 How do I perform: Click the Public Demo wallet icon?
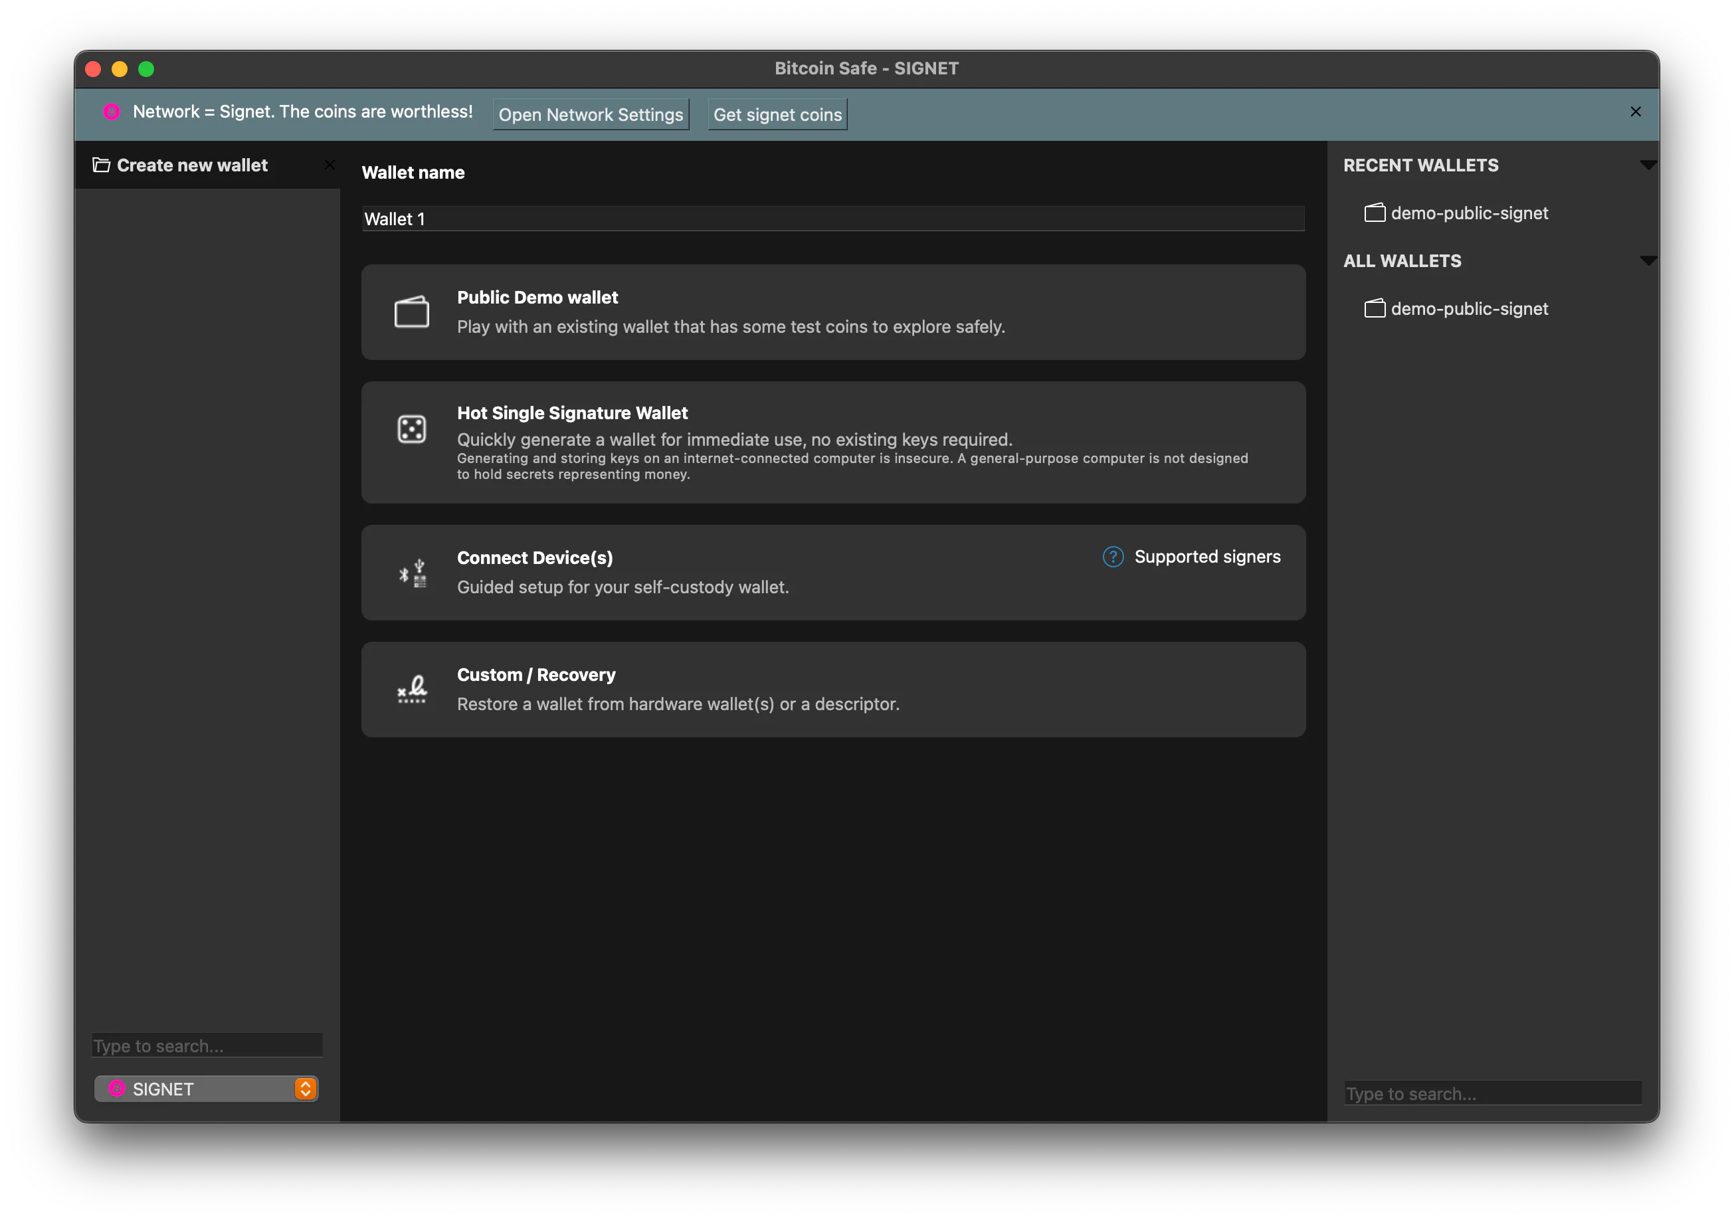412,311
